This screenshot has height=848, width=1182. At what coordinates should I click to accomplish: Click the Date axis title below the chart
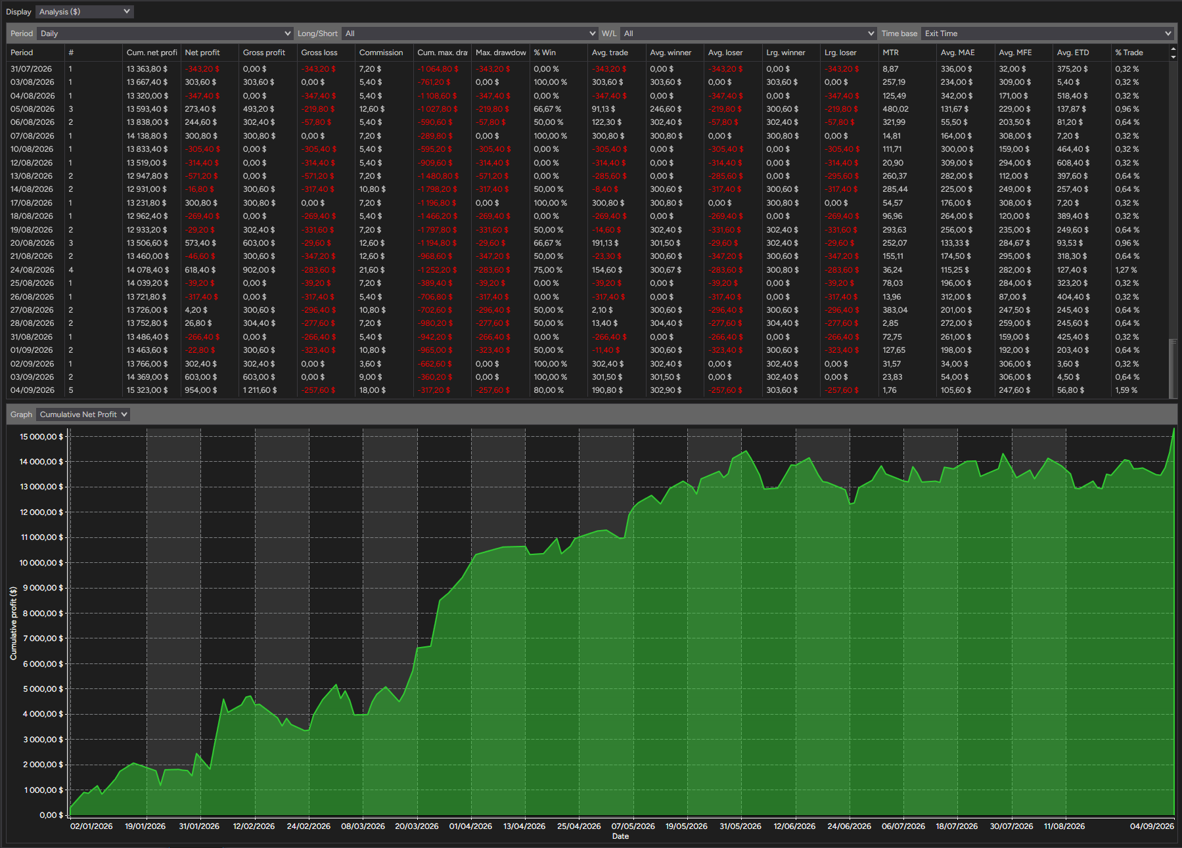pyautogui.click(x=620, y=836)
